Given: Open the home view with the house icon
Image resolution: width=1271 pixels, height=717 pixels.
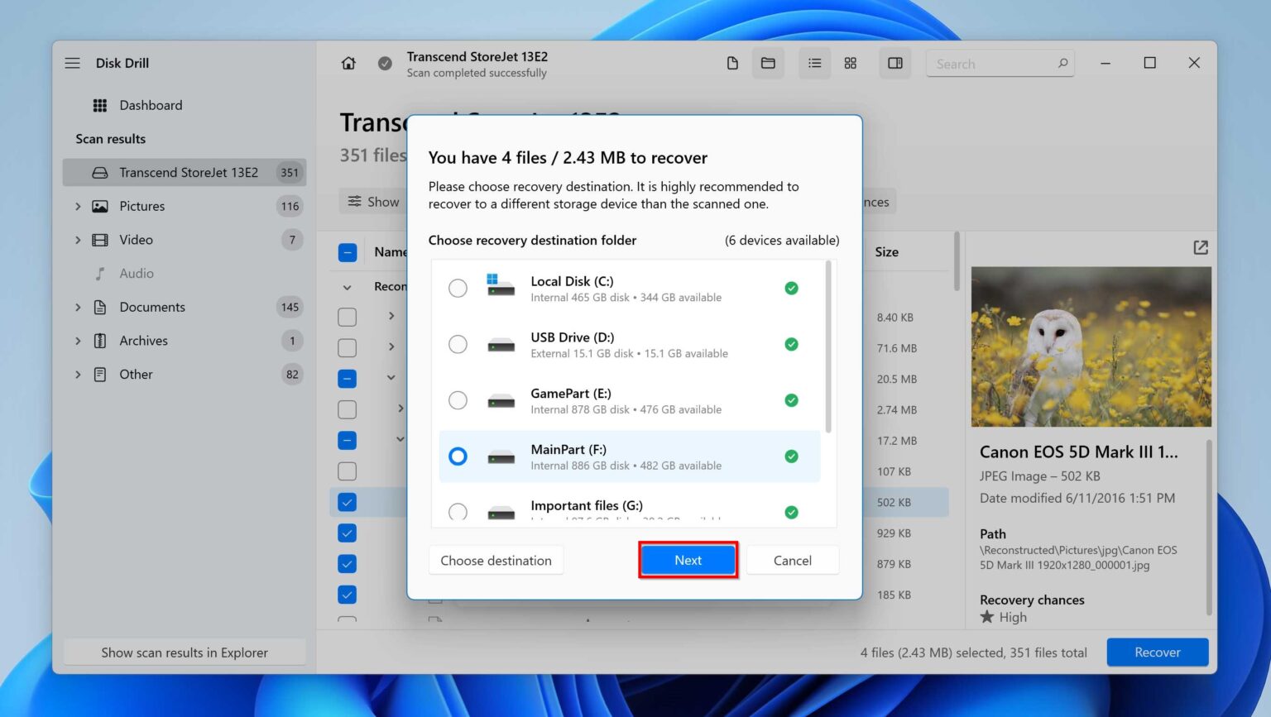Looking at the screenshot, I should (348, 63).
